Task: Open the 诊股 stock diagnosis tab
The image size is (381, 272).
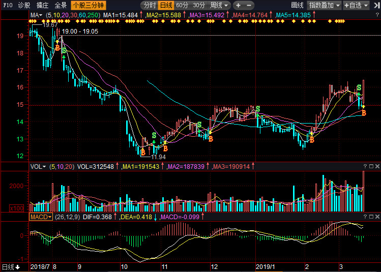Action: (x=23, y=5)
